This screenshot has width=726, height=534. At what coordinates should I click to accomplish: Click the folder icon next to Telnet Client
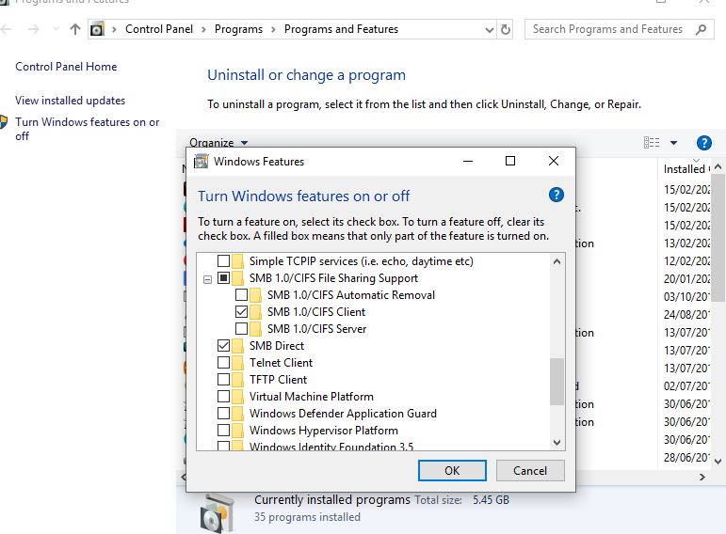point(237,363)
